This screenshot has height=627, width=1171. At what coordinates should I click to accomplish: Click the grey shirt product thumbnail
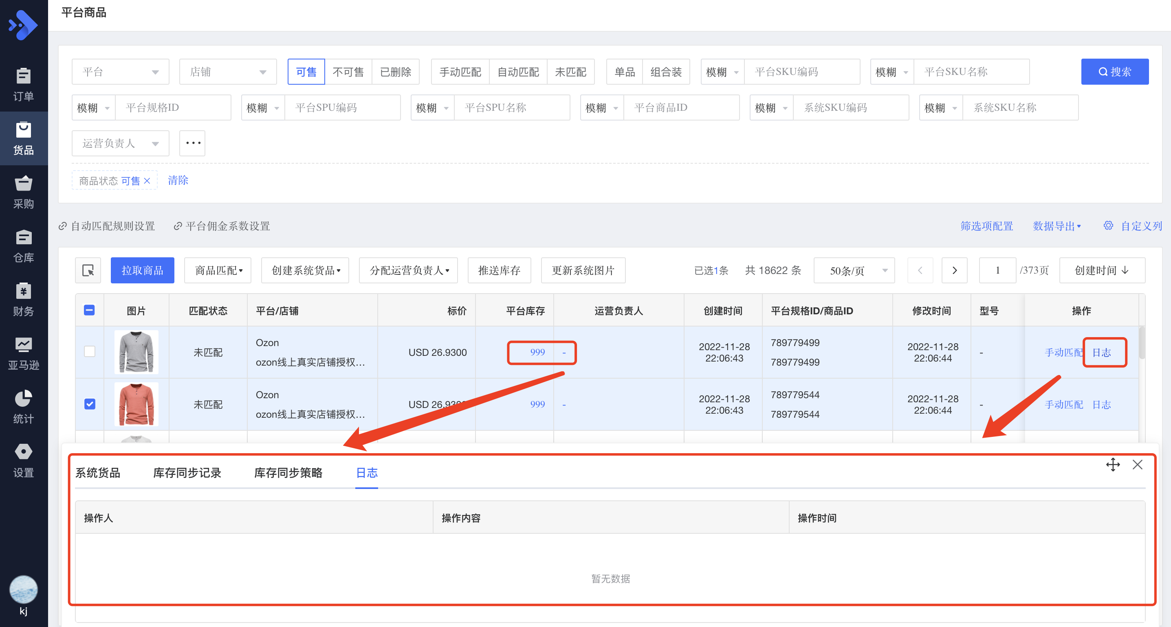(x=136, y=352)
